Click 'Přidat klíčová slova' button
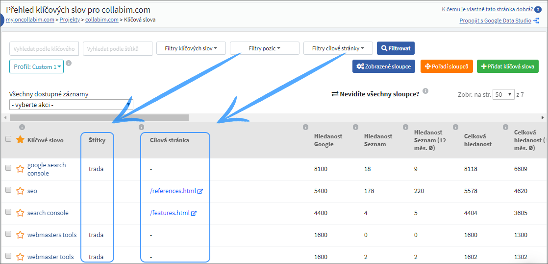Image resolution: width=548 pixels, height=264 pixels. point(508,66)
